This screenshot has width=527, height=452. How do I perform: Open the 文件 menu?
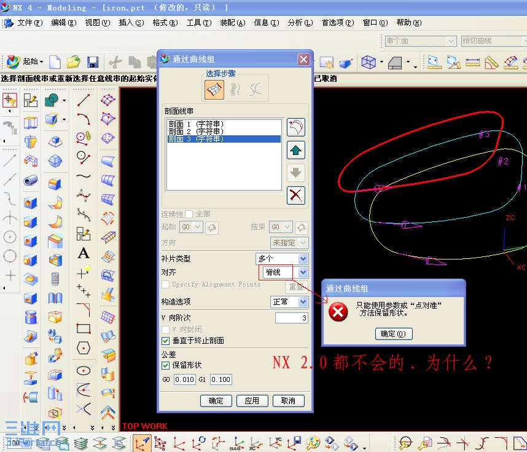tap(30, 23)
